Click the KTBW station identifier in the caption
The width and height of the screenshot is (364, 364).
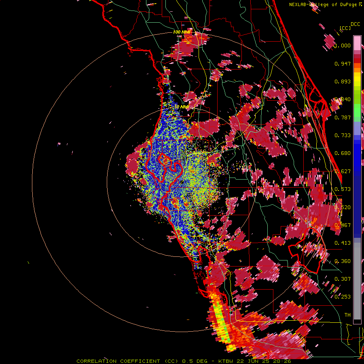pos(226,361)
